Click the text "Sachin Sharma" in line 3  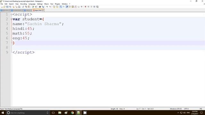(x=43, y=24)
